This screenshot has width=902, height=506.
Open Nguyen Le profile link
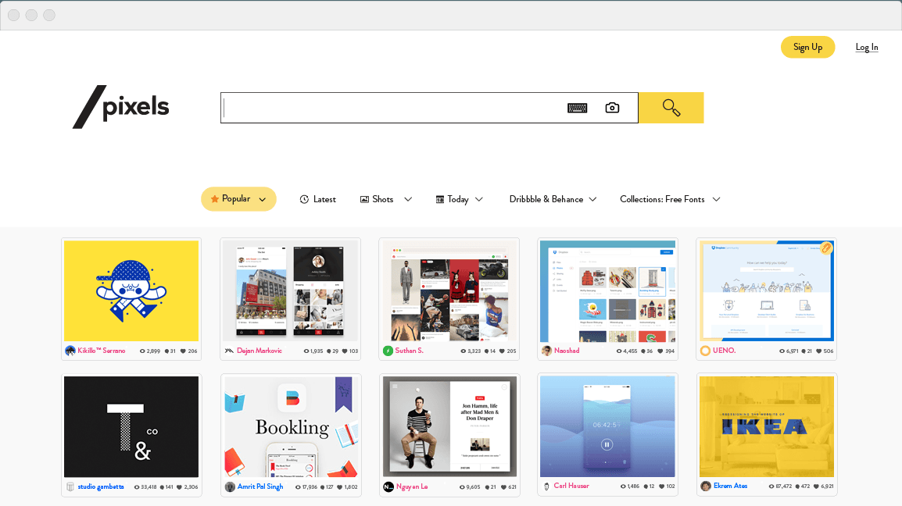point(412,487)
